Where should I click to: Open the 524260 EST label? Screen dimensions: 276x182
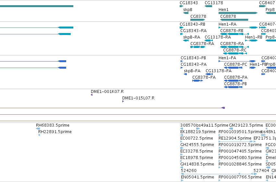188,171
